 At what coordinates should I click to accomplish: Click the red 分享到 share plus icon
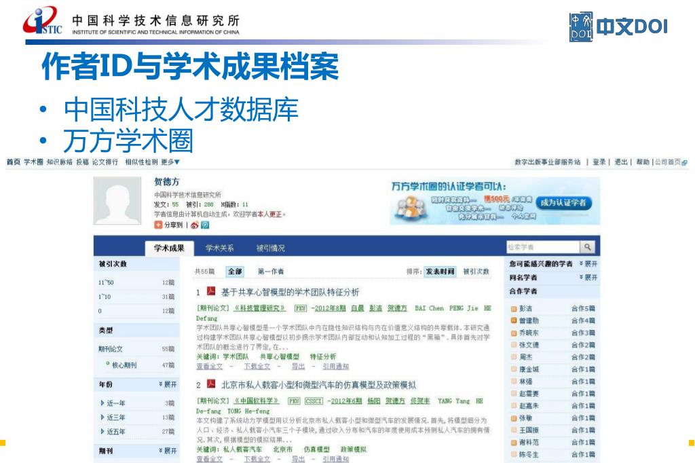(x=158, y=225)
